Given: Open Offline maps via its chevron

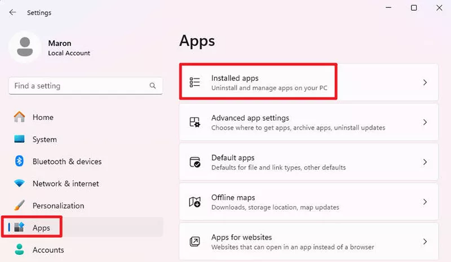Looking at the screenshot, I should coord(425,202).
